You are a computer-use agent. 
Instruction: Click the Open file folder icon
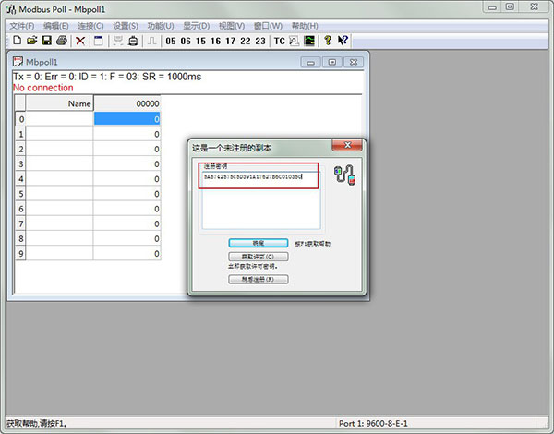click(x=31, y=41)
